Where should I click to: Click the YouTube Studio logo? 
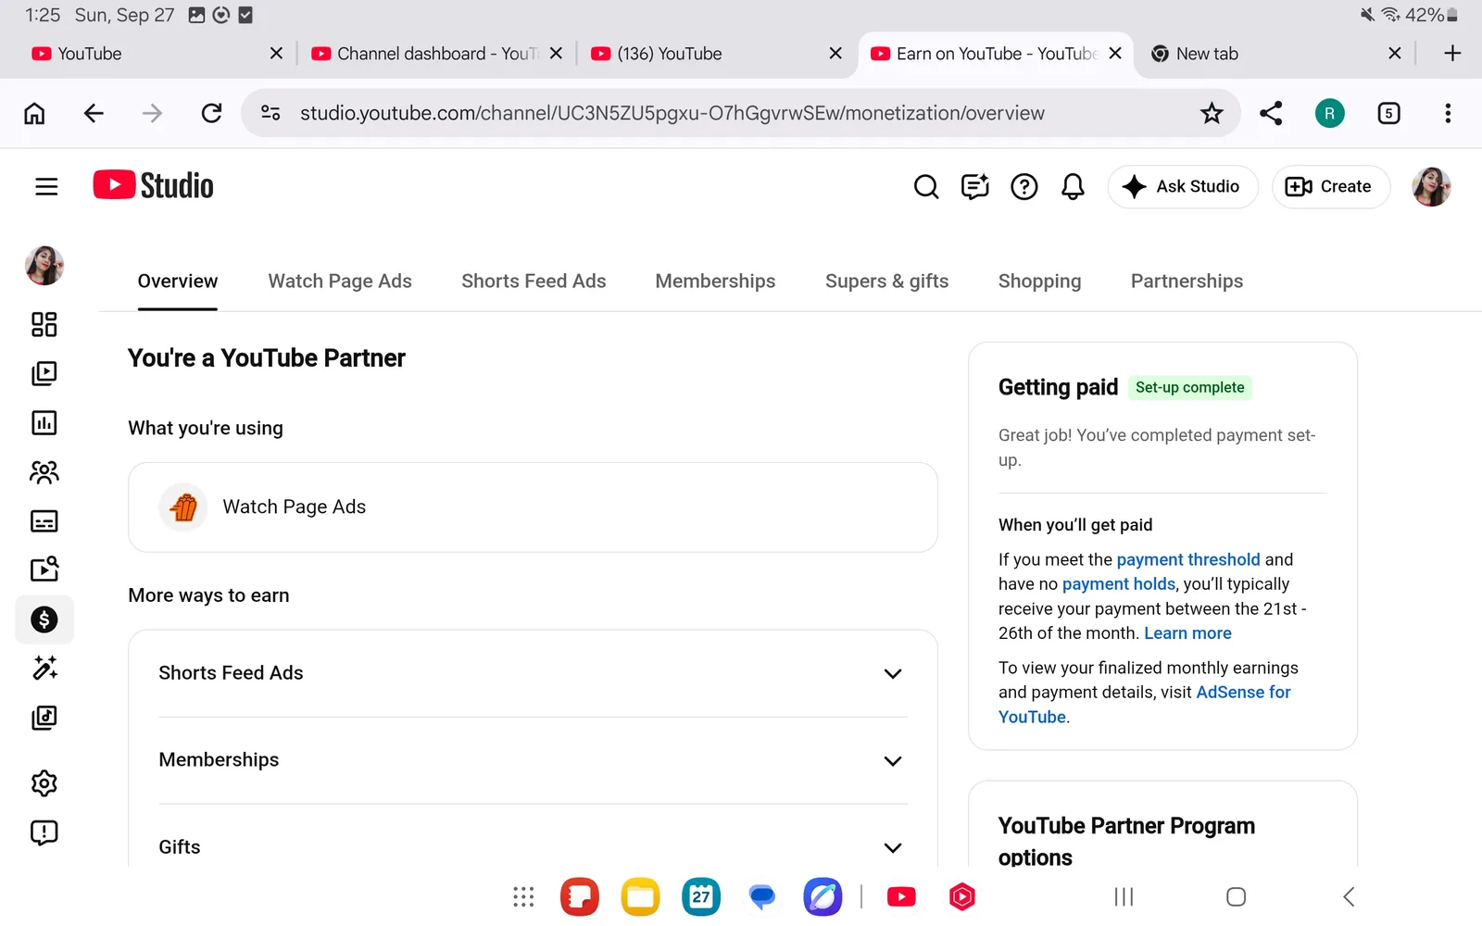click(154, 185)
